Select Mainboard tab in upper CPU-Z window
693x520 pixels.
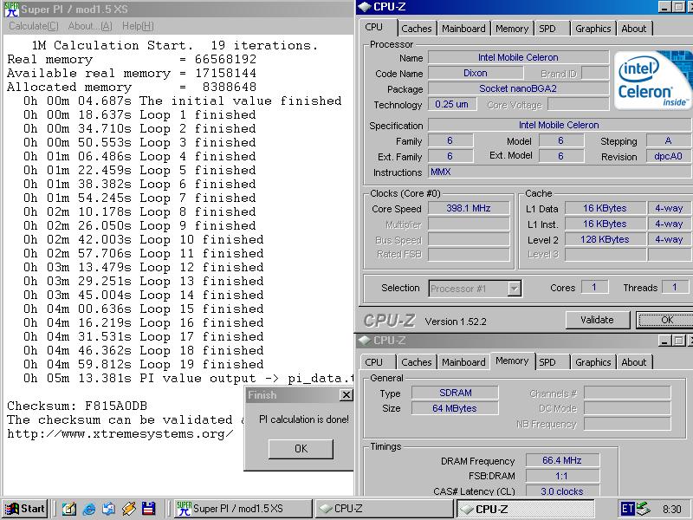click(463, 29)
